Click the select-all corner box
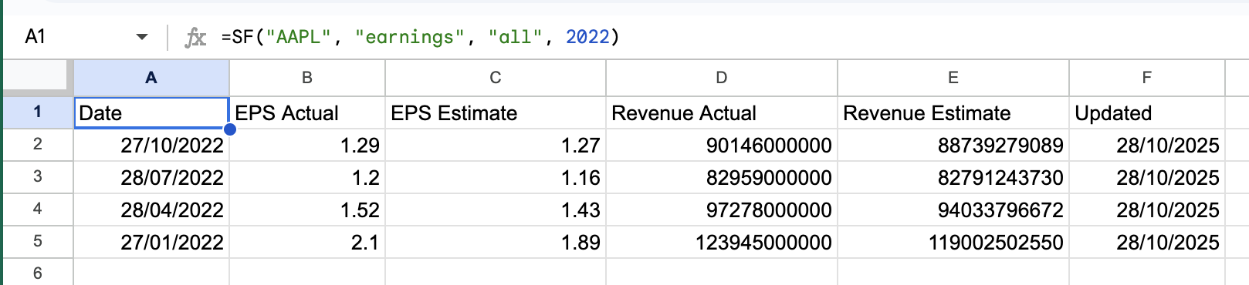1249x285 pixels. pyautogui.click(x=38, y=78)
